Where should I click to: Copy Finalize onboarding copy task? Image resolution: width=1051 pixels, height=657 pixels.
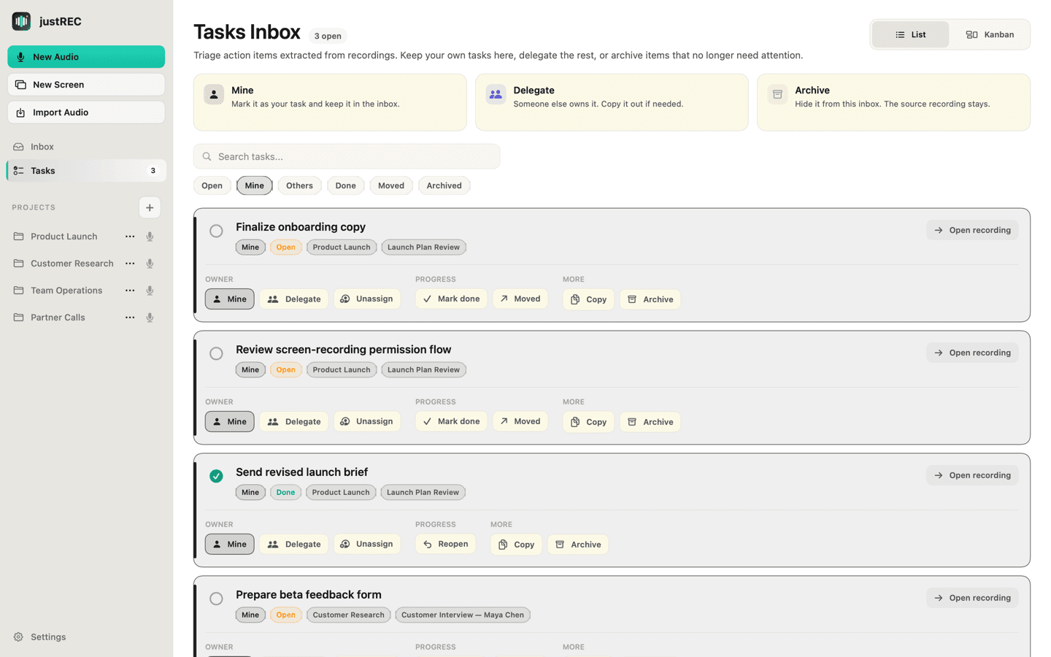tap(588, 299)
